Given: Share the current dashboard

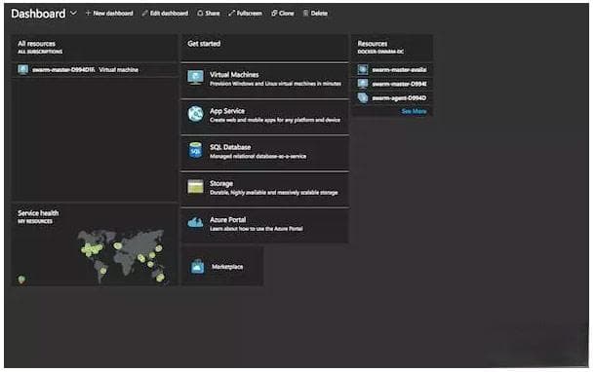Looking at the screenshot, I should pyautogui.click(x=209, y=14).
